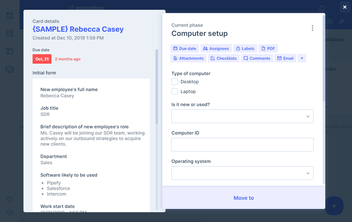Open the help question mark icon
This screenshot has height=222, width=352.
click(x=10, y=199)
